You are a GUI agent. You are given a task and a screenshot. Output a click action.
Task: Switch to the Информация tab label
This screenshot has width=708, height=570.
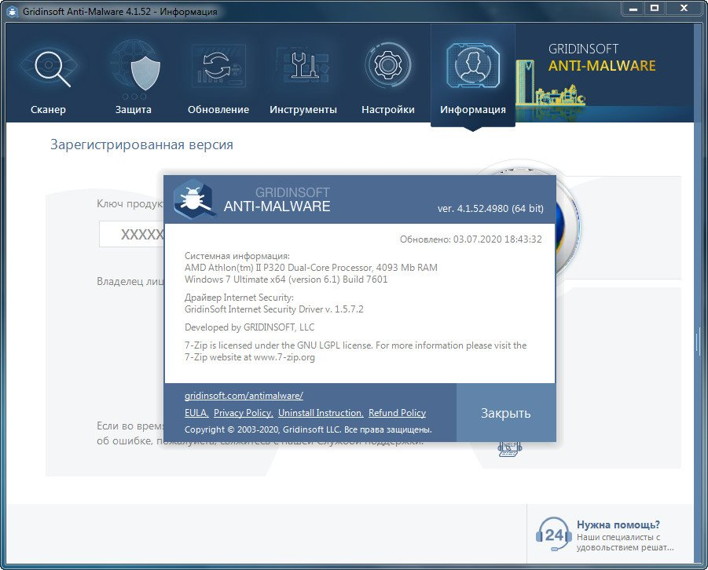473,110
